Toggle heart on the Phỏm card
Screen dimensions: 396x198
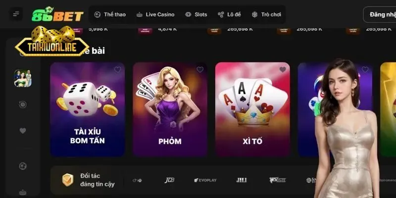(x=200, y=69)
